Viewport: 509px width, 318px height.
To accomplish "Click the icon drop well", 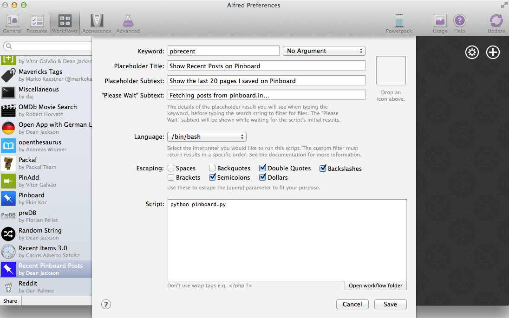I will (x=391, y=71).
